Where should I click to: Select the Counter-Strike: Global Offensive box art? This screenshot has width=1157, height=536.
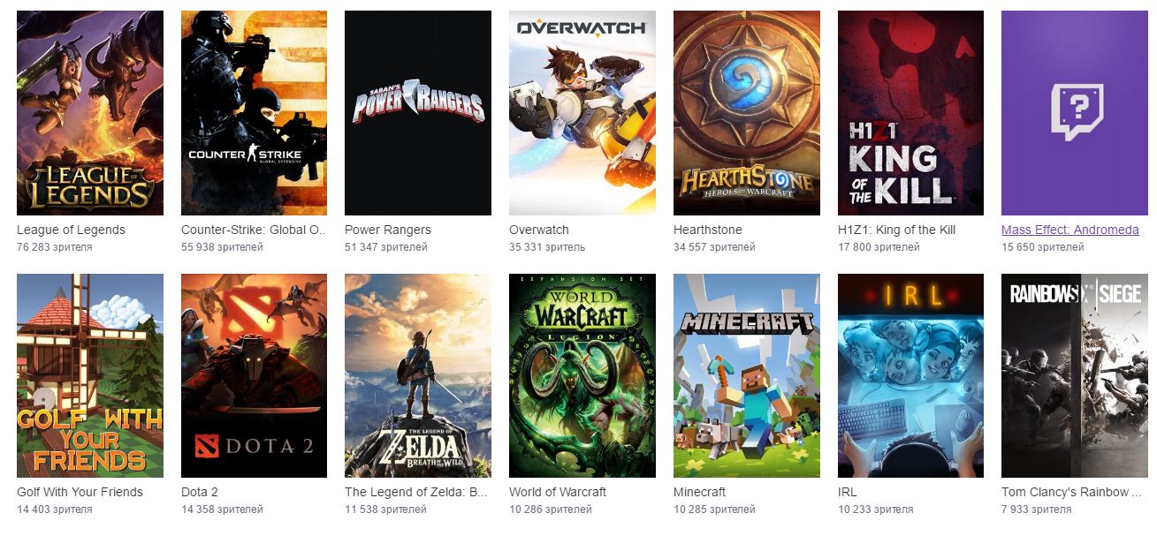pyautogui.click(x=254, y=113)
